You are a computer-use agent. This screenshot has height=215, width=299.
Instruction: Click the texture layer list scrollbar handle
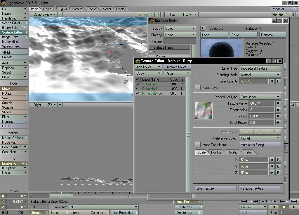coord(188,135)
